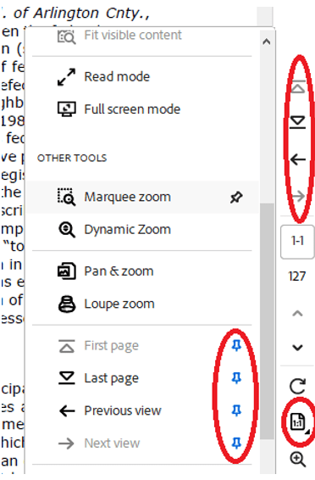The height and width of the screenshot is (480, 315).
Task: Go to previous page using up chevron
Action: 297,313
